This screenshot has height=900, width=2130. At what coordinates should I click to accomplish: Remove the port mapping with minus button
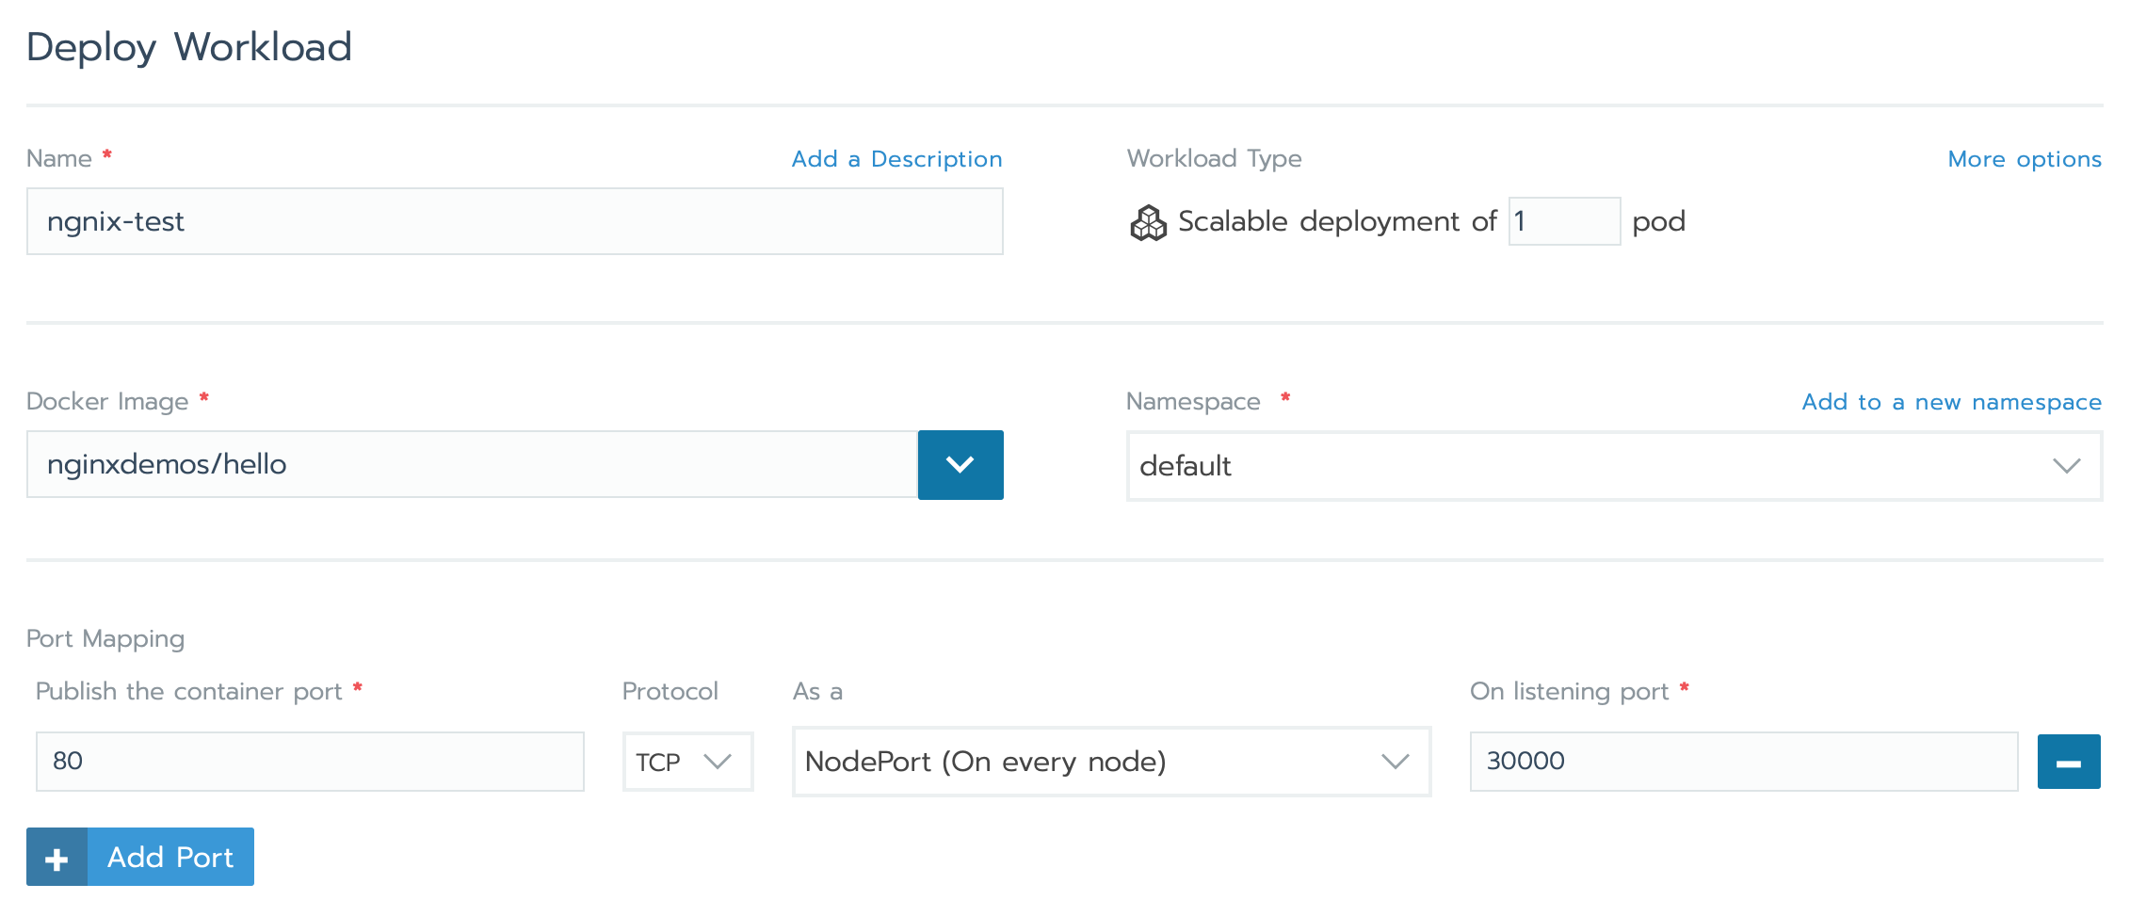(x=2068, y=762)
